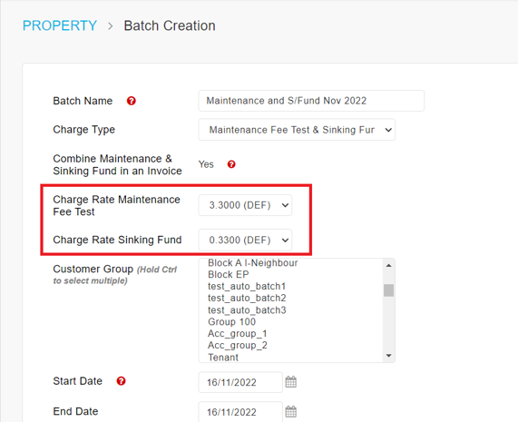
Task: Click the Start Date help icon
Action: [121, 381]
